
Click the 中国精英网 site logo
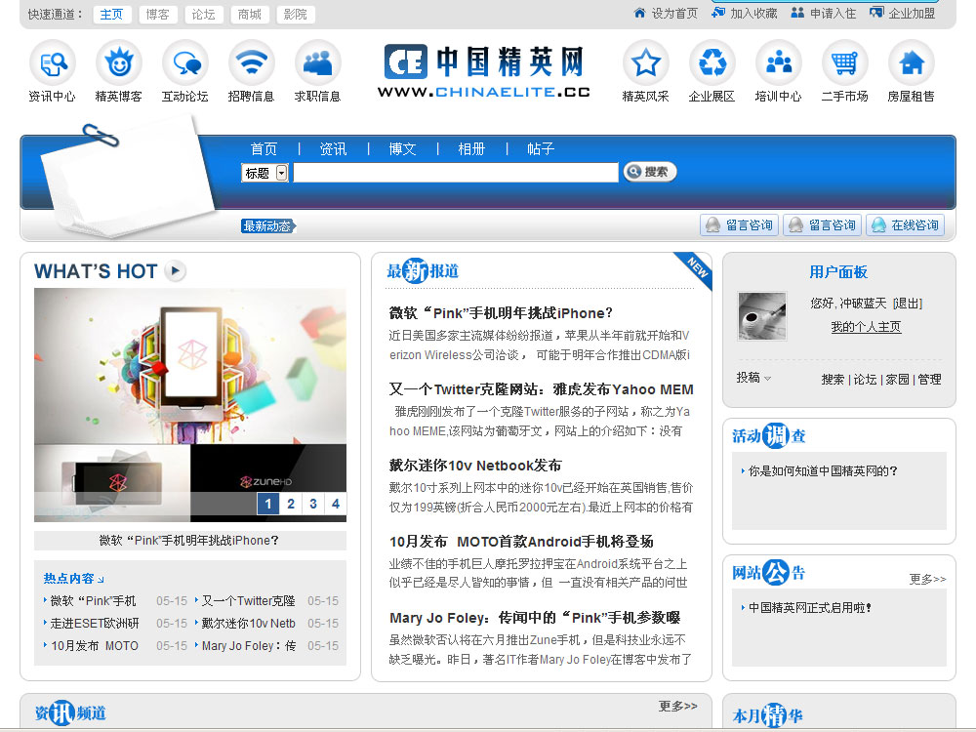click(x=484, y=71)
